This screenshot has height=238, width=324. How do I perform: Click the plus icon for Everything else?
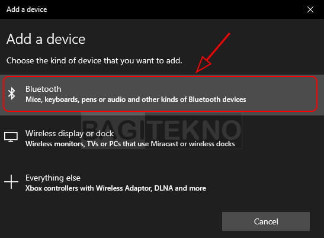[x=11, y=182]
